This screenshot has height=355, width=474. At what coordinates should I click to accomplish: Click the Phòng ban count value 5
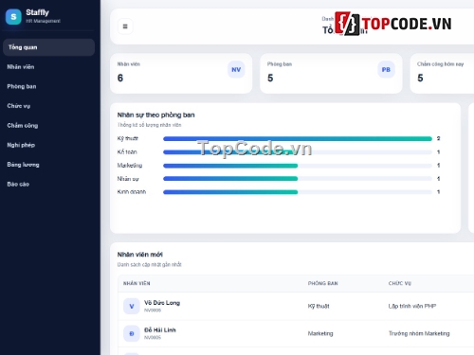(x=270, y=78)
